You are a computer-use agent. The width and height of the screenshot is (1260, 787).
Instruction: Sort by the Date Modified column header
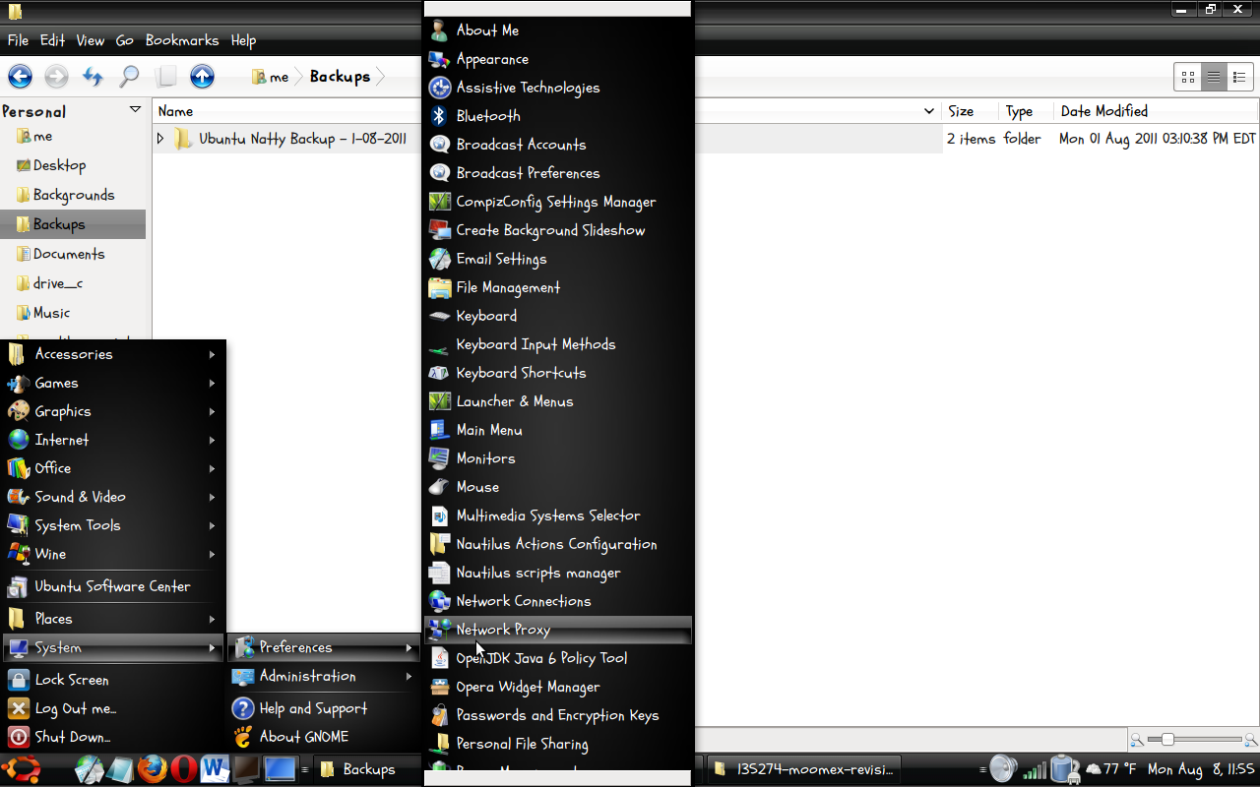point(1155,111)
